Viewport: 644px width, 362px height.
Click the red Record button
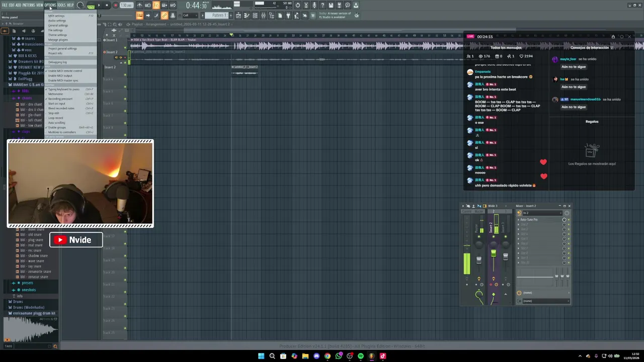pos(115,5)
